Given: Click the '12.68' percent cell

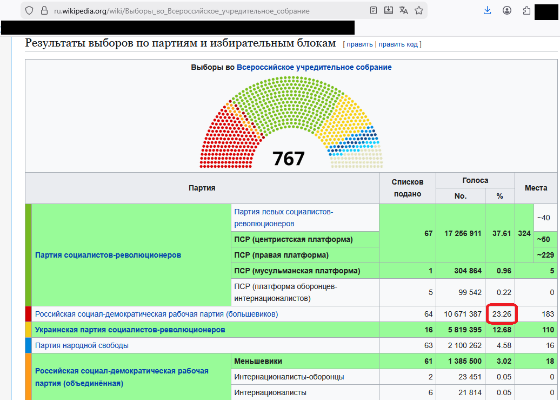Looking at the screenshot, I should tap(500, 330).
